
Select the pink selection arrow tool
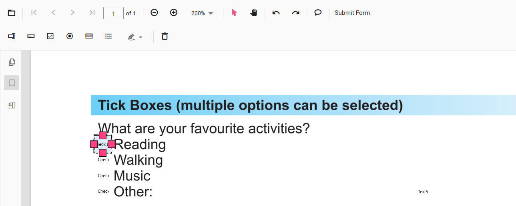coord(234,13)
